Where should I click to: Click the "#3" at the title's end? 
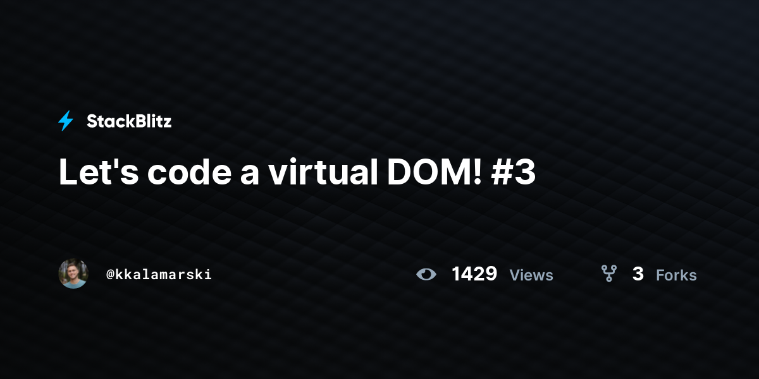514,172
